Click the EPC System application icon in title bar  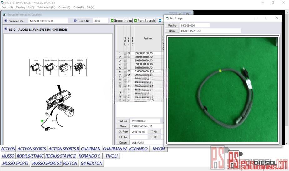click(x=2, y=2)
